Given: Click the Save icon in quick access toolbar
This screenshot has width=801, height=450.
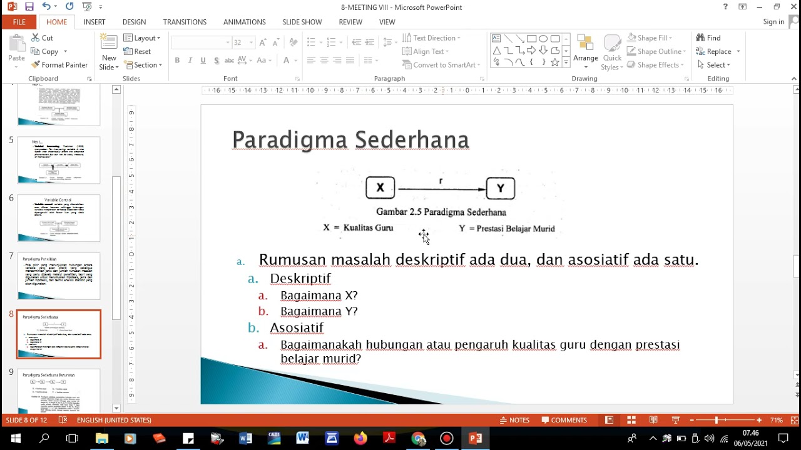Looking at the screenshot, I should point(29,7).
